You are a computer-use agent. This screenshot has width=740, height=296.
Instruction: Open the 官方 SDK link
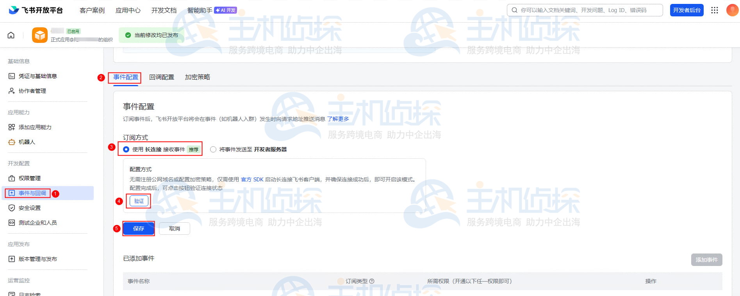(252, 179)
